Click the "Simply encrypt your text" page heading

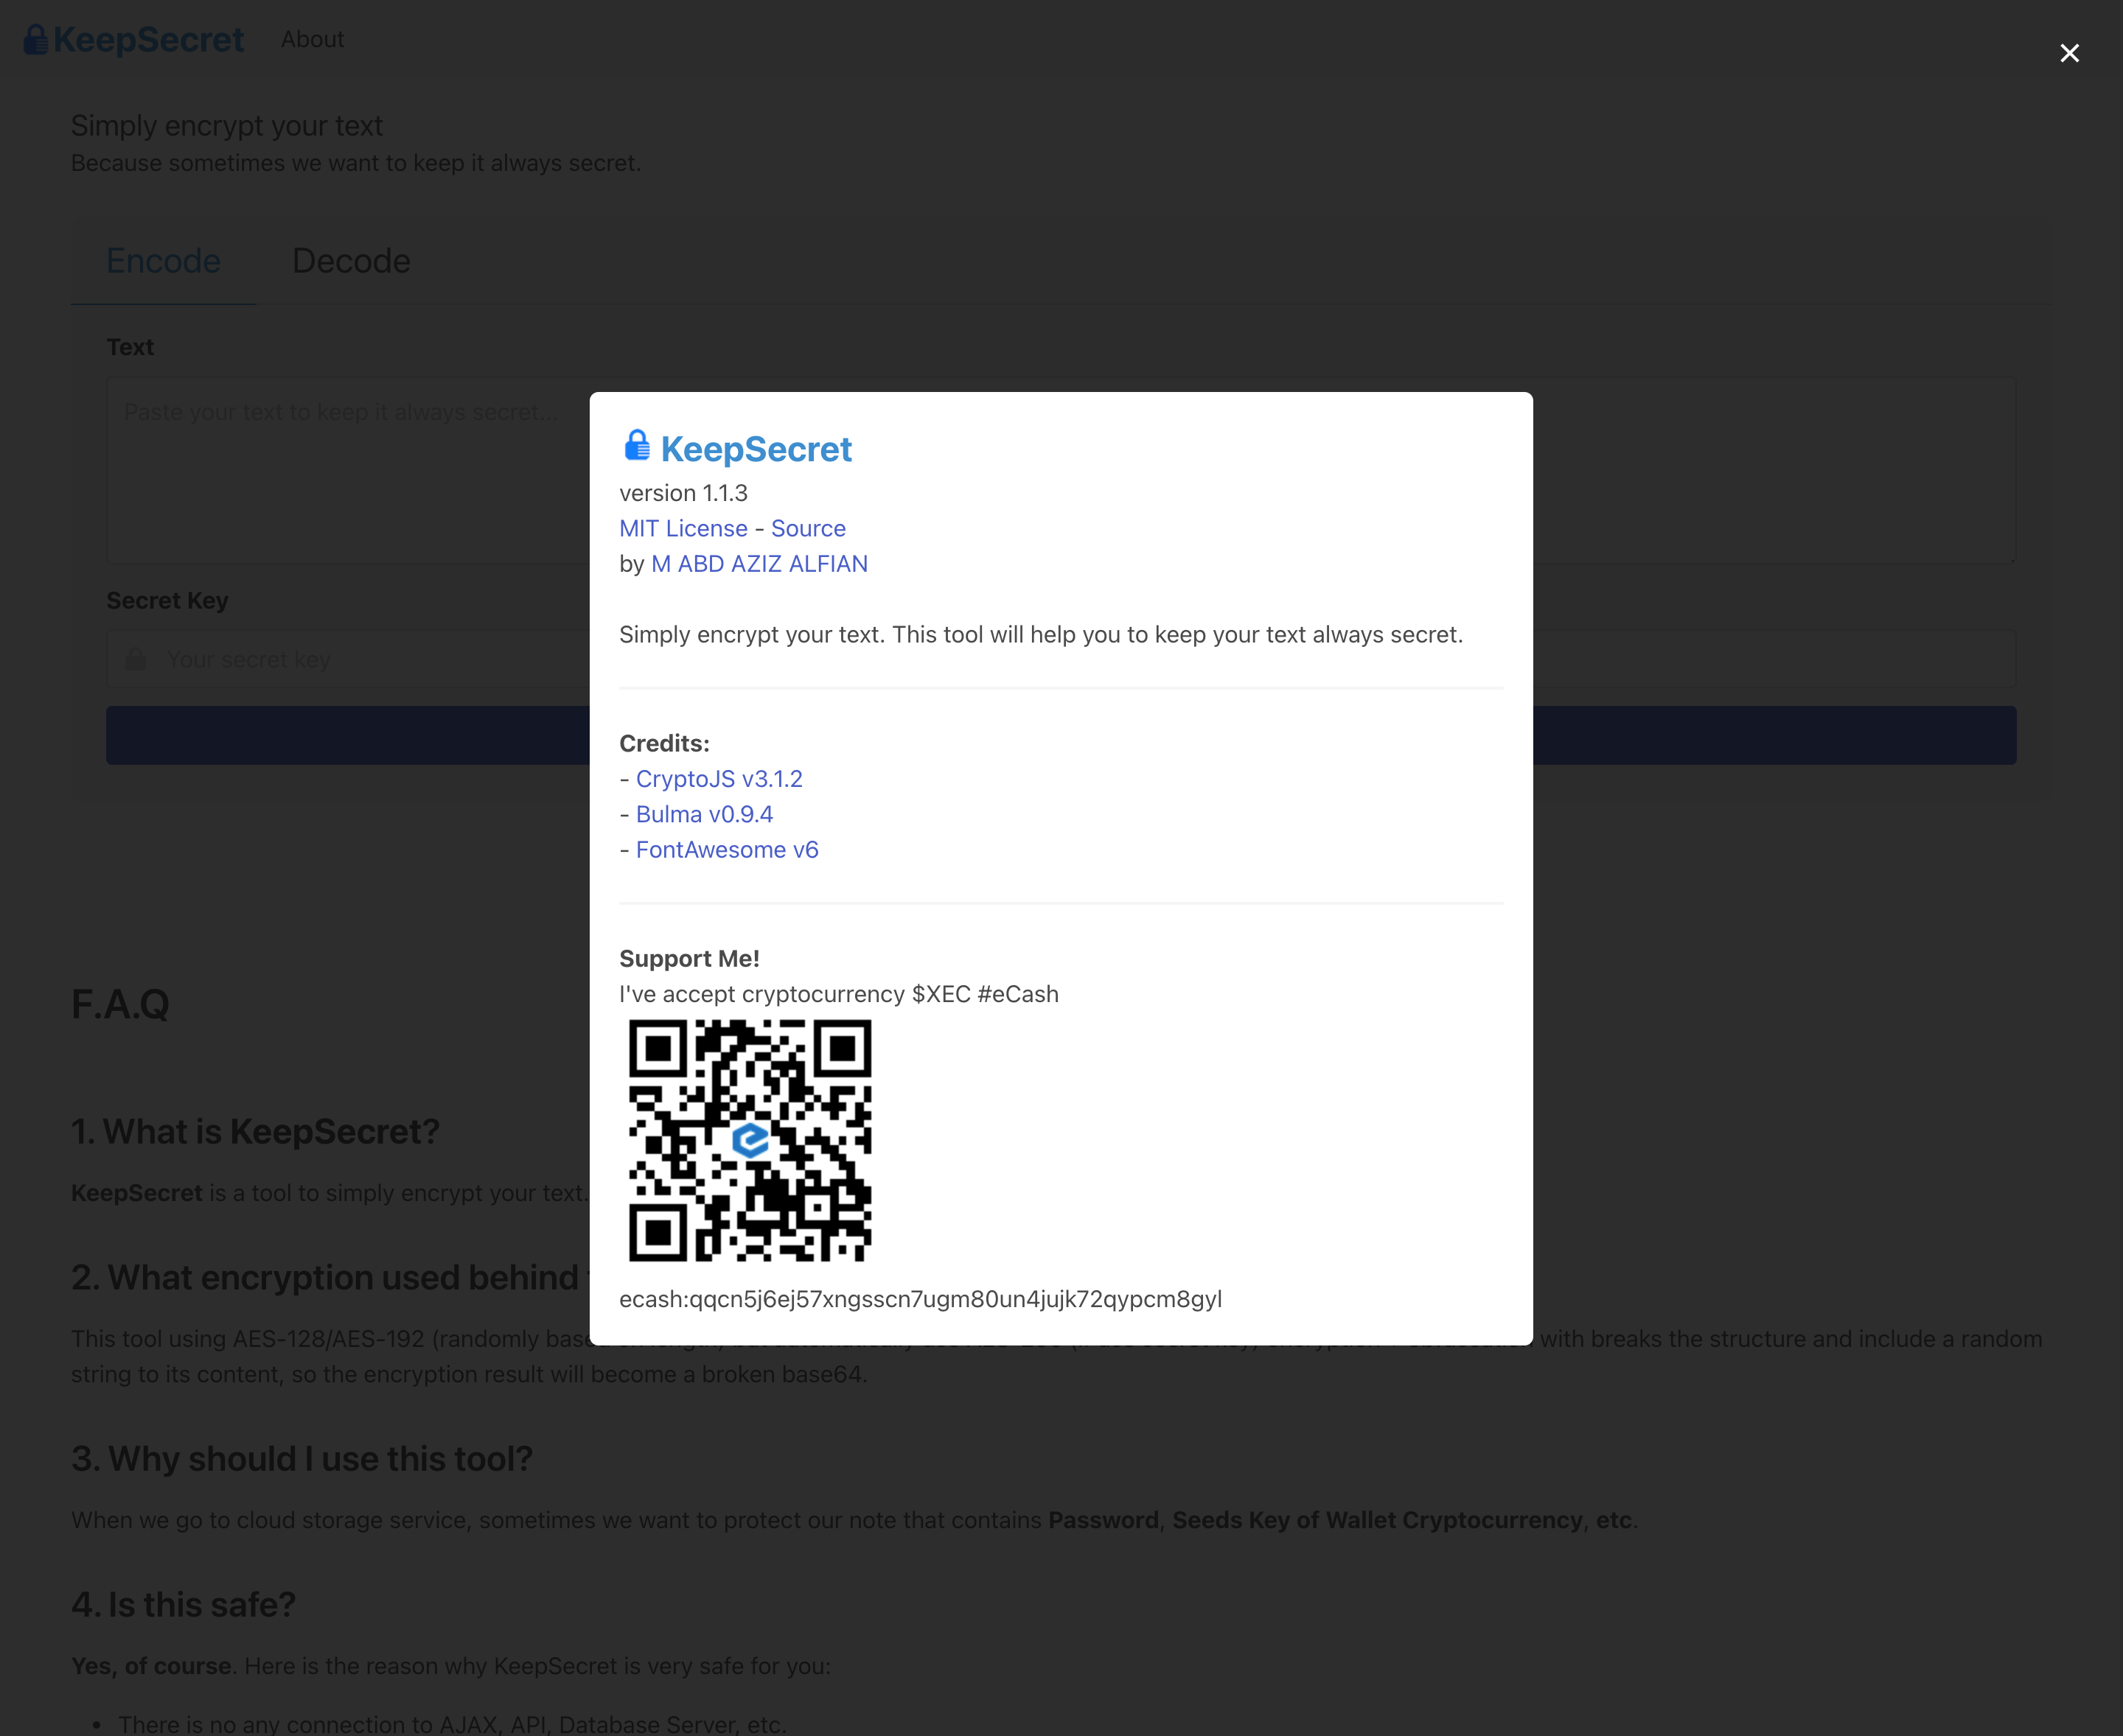tap(226, 126)
